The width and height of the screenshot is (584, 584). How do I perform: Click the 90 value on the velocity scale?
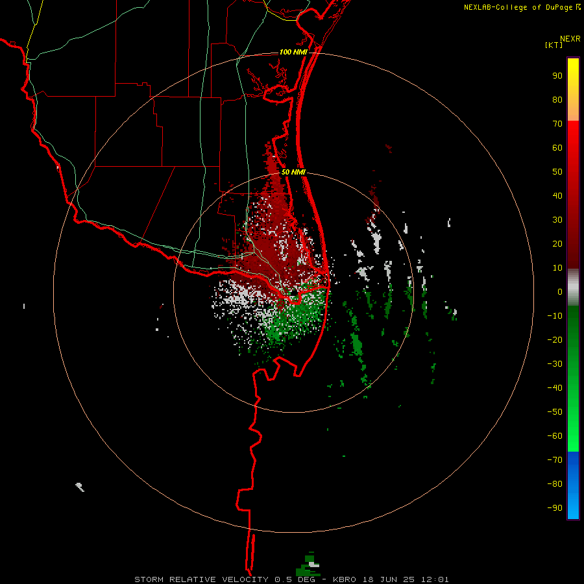click(x=557, y=76)
